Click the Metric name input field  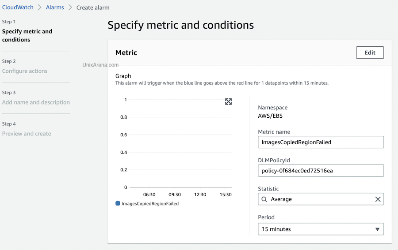(x=321, y=142)
